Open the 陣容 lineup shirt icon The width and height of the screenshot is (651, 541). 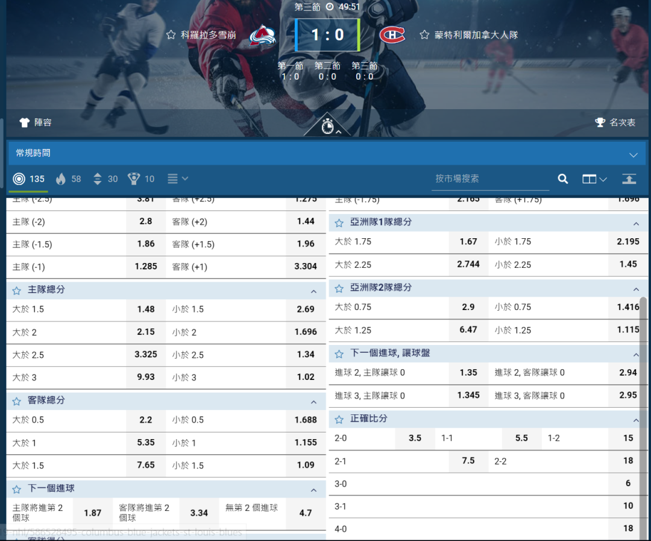point(25,122)
